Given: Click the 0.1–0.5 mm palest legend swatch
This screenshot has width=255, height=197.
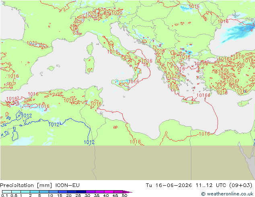Looking at the screenshot, I should point(7,192).
